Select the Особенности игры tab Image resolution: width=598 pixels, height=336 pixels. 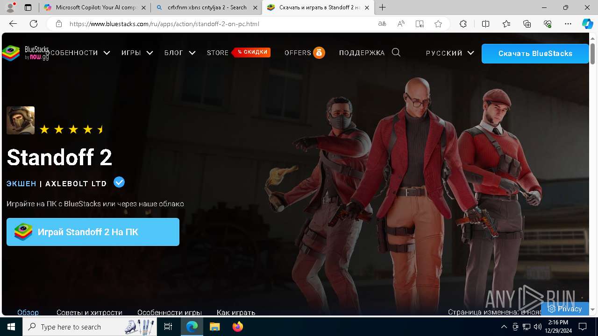point(170,312)
